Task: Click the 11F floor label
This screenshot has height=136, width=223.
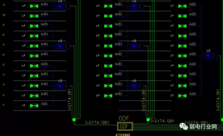Action: pos(4,5)
